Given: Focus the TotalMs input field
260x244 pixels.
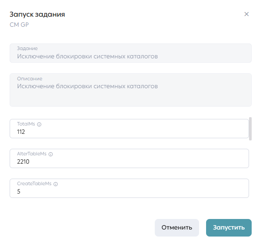Looking at the screenshot, I should (129, 129).
